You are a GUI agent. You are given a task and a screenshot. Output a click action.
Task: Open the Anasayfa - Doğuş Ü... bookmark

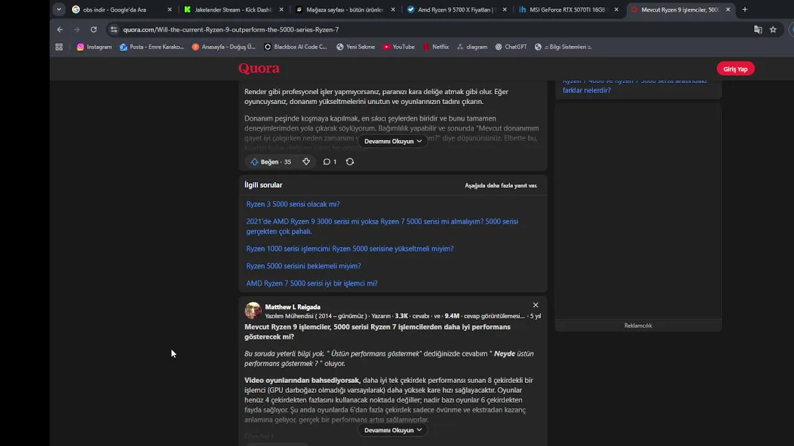coord(224,46)
